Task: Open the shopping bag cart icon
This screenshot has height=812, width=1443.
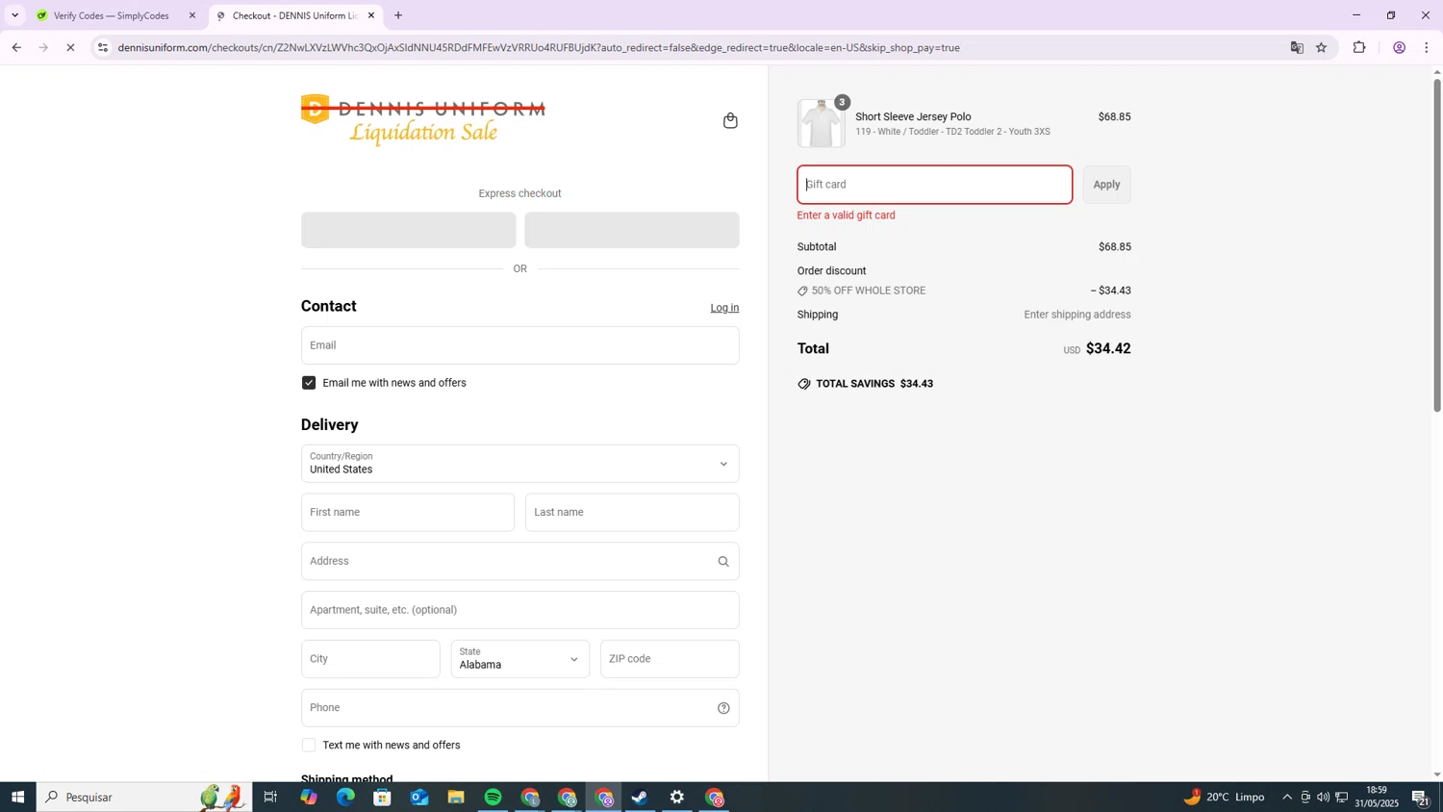Action: pyautogui.click(x=730, y=120)
